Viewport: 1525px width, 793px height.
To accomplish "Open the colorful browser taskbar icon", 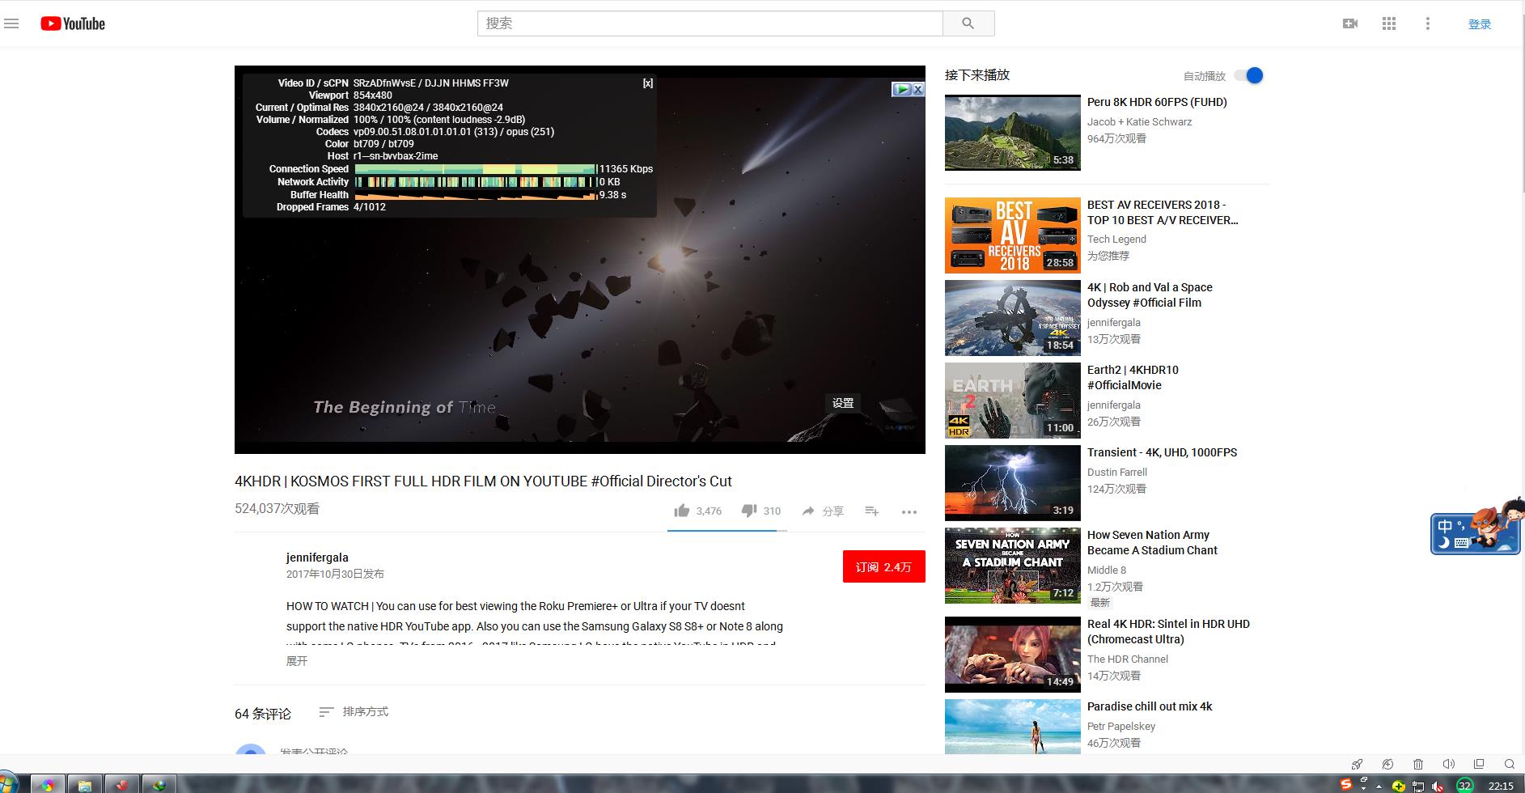I will [48, 784].
